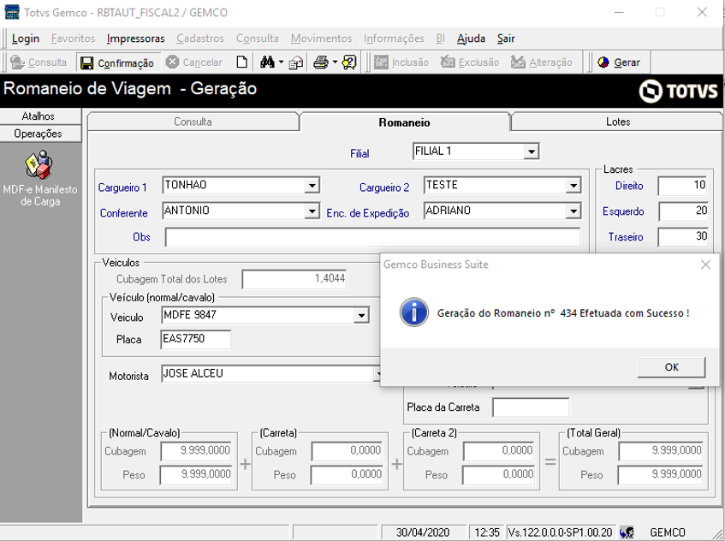Click the Gerar toolbar button
The image size is (725, 541).
[x=619, y=62]
